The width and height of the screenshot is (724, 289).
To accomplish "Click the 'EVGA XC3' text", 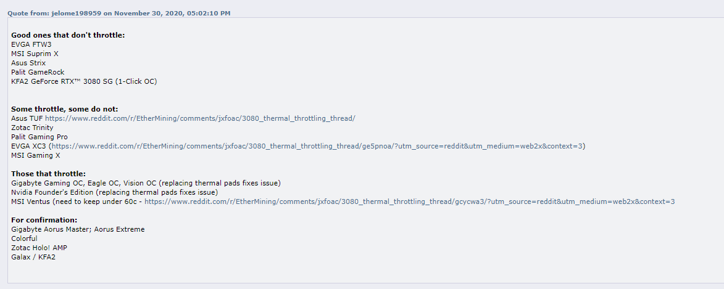I will [x=28, y=146].
